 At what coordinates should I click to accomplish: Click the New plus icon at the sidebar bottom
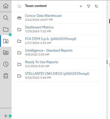point(6,116)
